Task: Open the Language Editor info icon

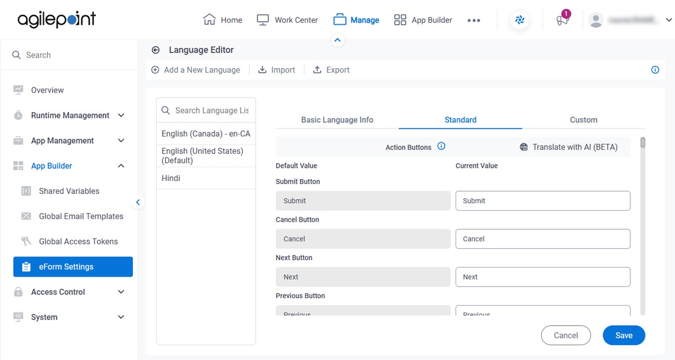Action: (655, 70)
